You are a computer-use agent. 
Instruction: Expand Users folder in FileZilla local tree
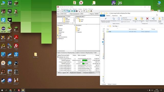tap(63, 18)
